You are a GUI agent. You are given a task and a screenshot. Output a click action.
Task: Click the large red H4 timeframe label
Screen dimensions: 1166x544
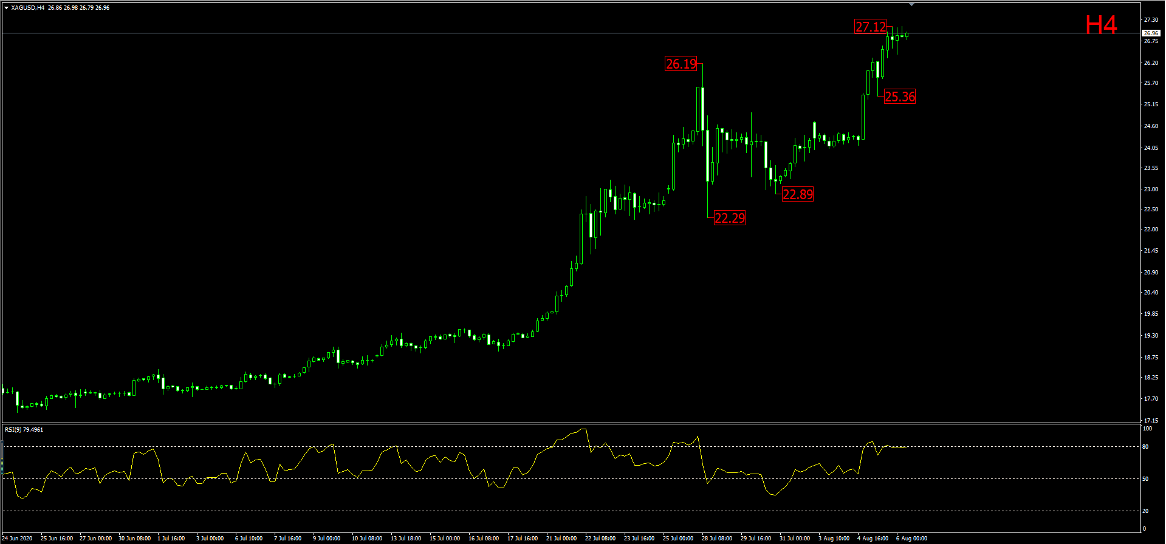(1101, 25)
